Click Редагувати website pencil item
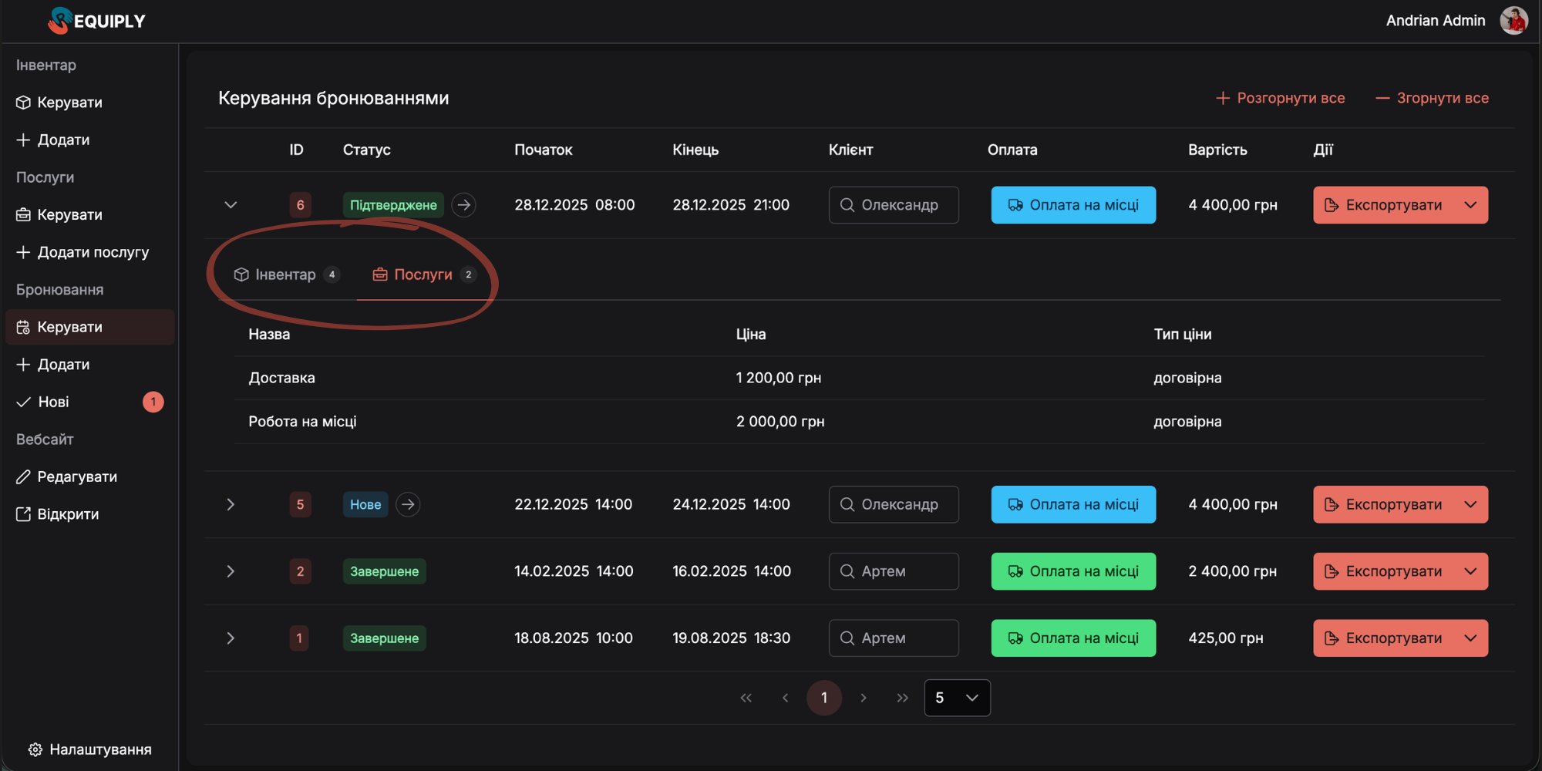 77,476
